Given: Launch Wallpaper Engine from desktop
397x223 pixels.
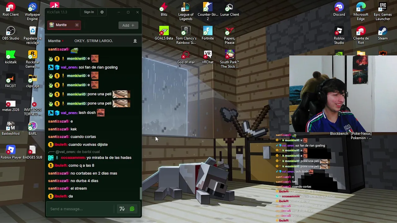Looking at the screenshot, I should coord(32,11).
